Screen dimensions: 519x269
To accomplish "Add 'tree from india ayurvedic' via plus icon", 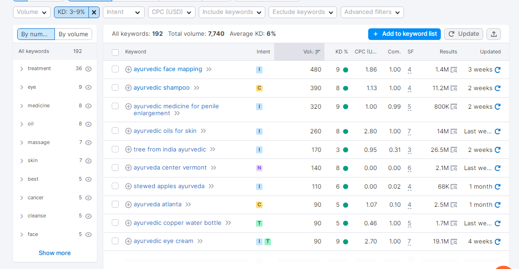I will click(128, 150).
